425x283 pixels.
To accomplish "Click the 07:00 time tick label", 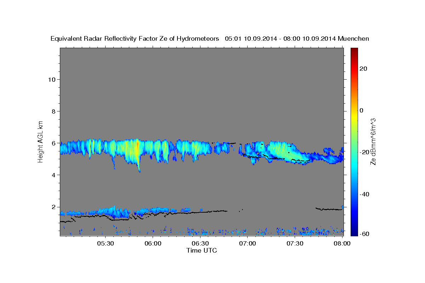I will point(248,243).
